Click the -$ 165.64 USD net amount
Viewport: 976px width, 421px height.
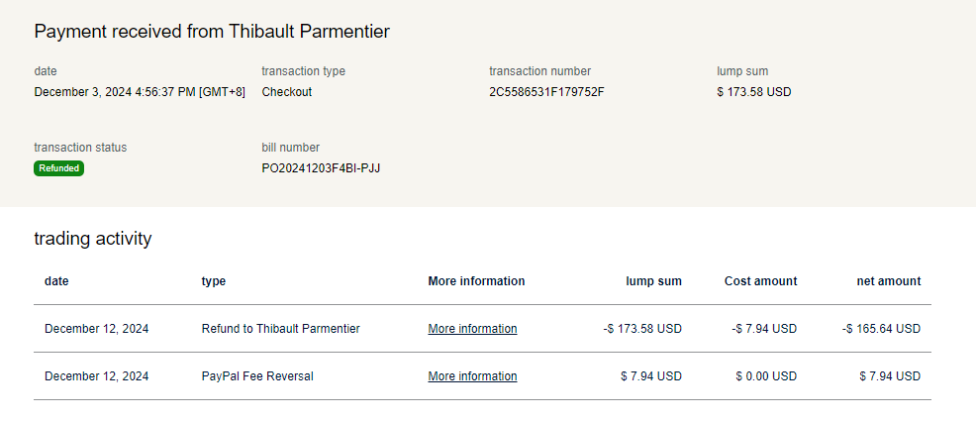tap(881, 329)
